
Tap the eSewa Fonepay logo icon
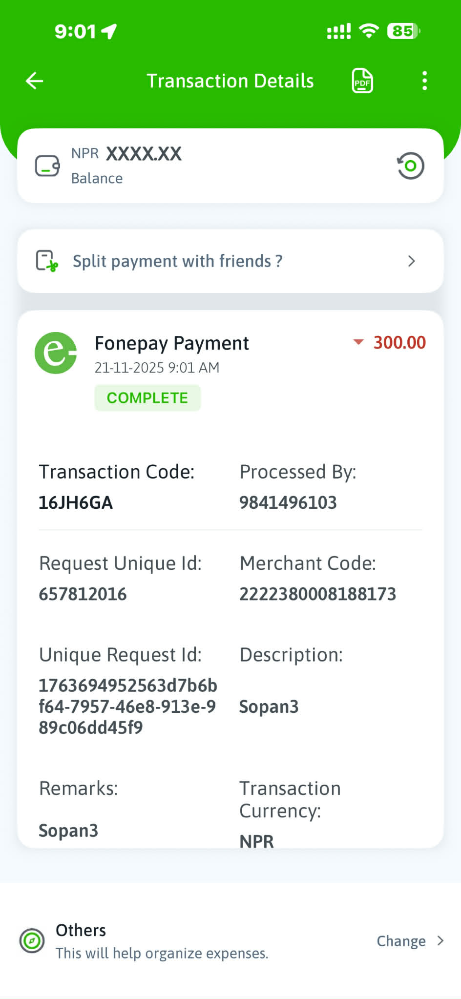(56, 353)
